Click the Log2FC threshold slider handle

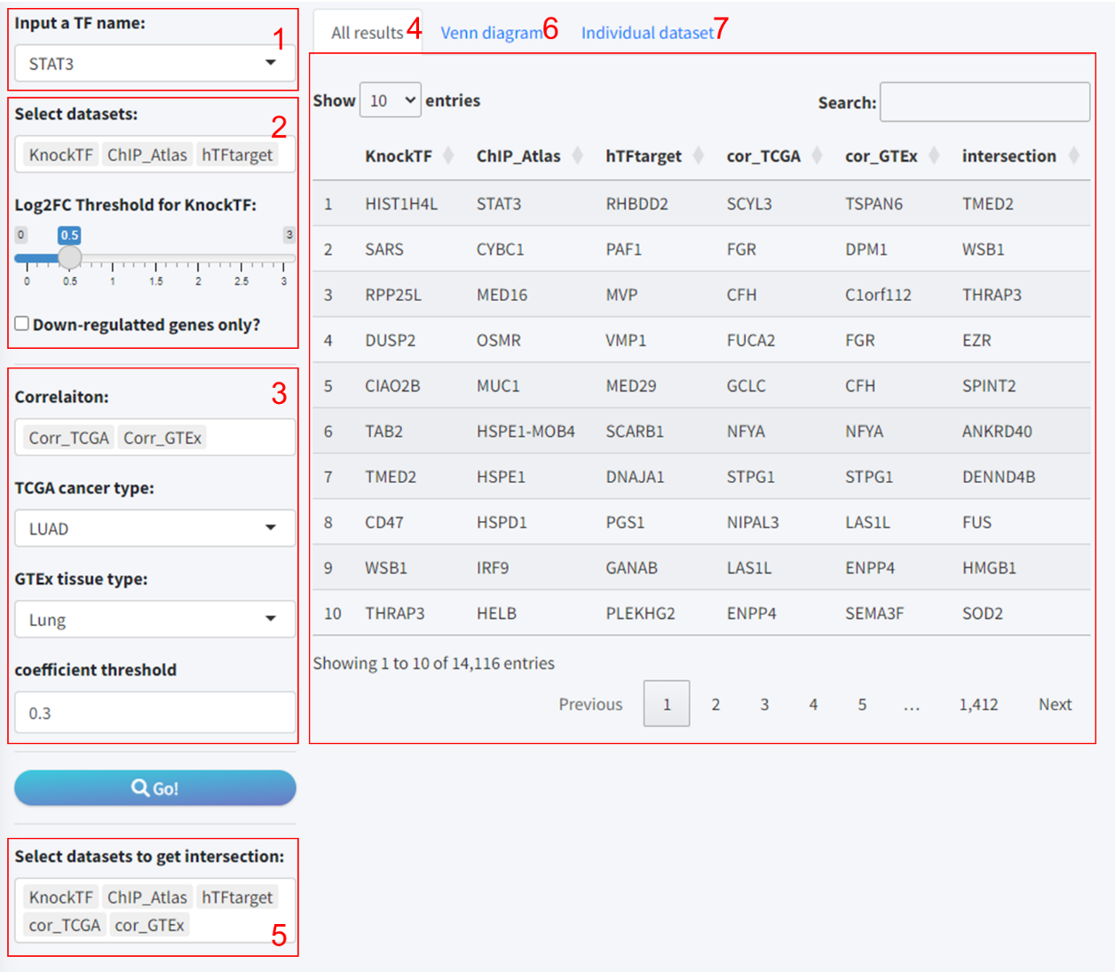click(69, 257)
